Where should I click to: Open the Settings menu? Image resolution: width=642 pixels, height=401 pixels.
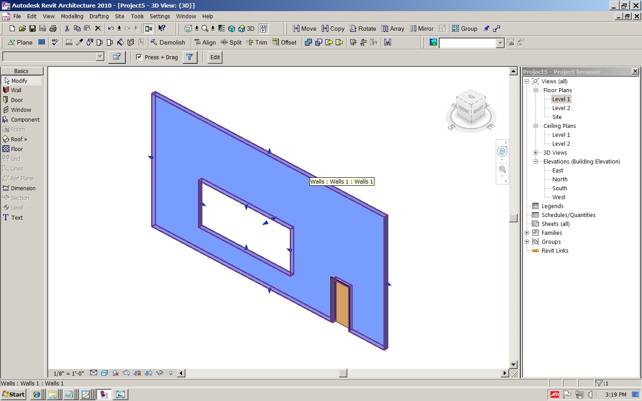pyautogui.click(x=160, y=16)
